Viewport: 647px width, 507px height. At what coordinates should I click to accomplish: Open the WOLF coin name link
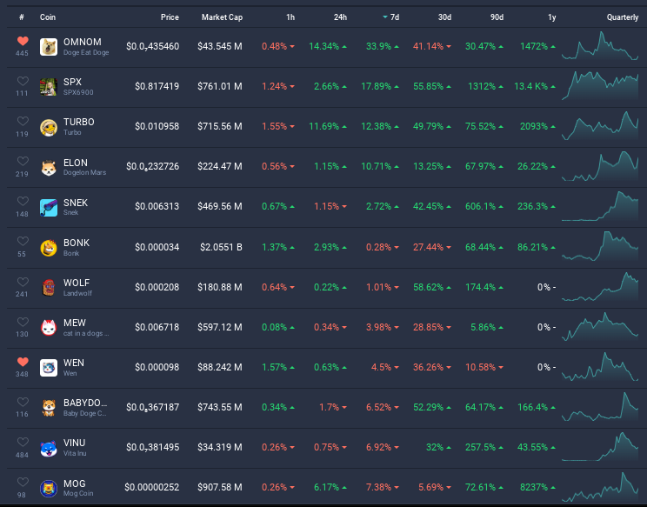77,283
